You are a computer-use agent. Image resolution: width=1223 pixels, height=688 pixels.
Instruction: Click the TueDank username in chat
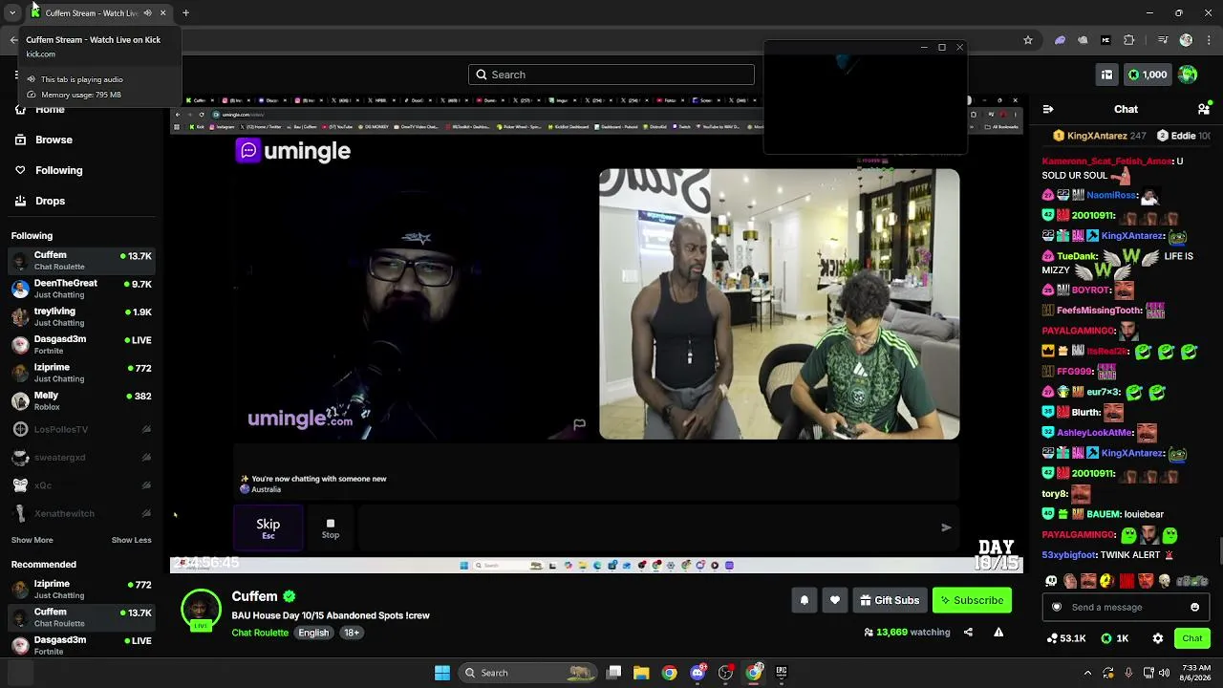tap(1077, 256)
